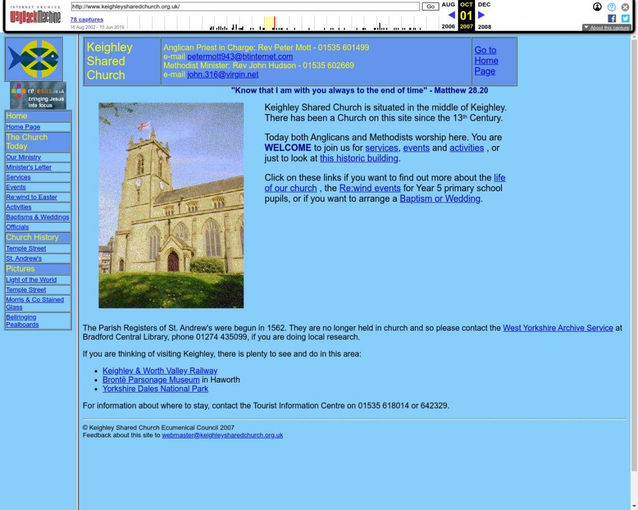Viewport: 638px width, 510px height.
Task: Open the Wayback help icon
Action: click(x=612, y=7)
